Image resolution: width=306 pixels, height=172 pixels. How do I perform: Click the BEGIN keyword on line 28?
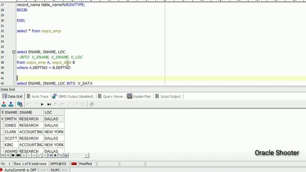[x=22, y=10]
